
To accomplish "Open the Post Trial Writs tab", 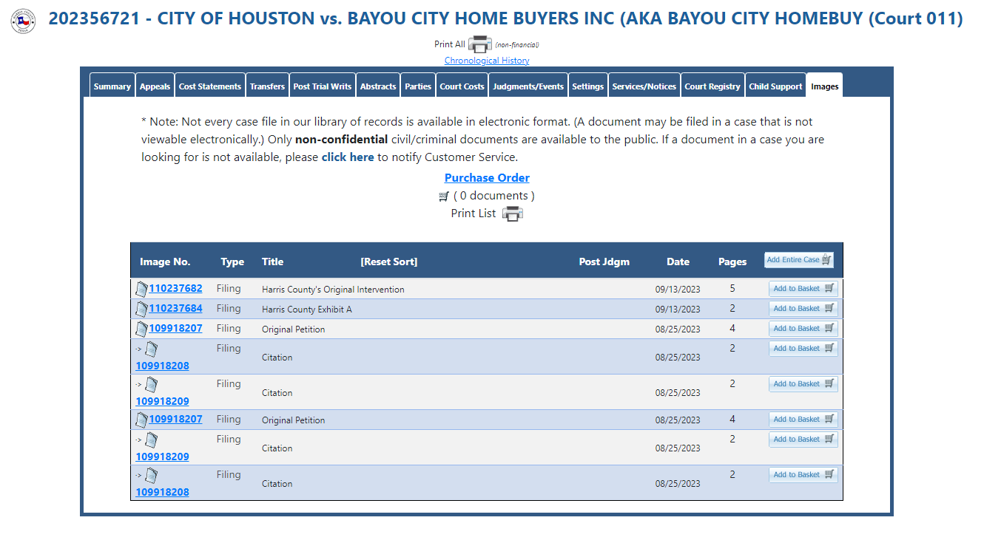I will tap(323, 86).
